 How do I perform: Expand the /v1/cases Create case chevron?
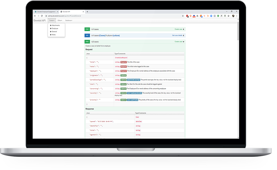pos(184,29)
